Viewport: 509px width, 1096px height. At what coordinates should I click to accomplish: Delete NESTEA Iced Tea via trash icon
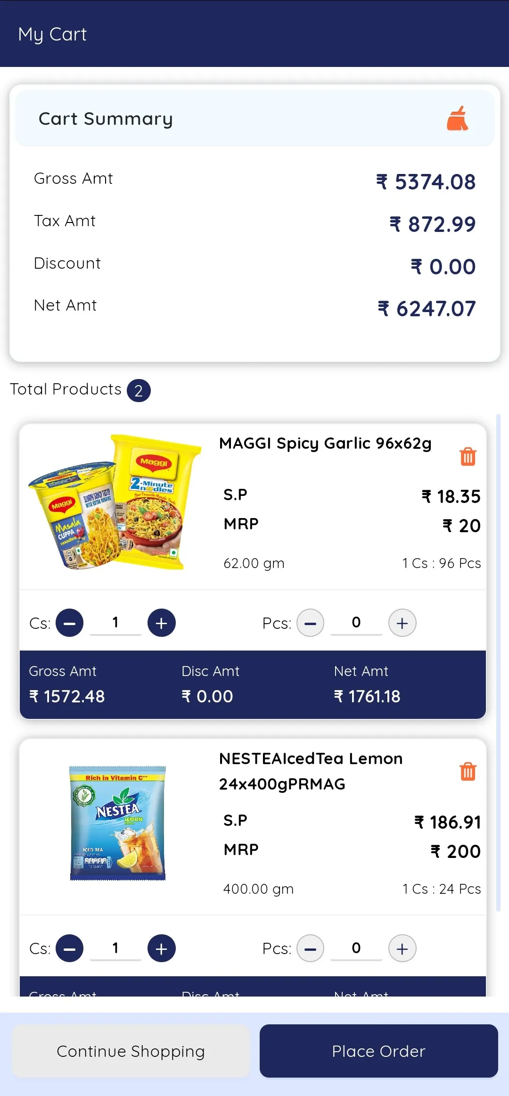[467, 771]
